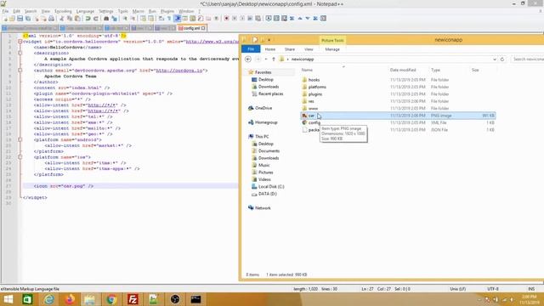Sort files with the Name column header
Viewport: 544px width, 306px height.
[x=307, y=70]
